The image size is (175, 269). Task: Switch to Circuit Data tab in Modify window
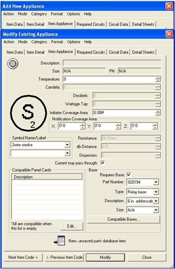pyautogui.click(x=118, y=52)
